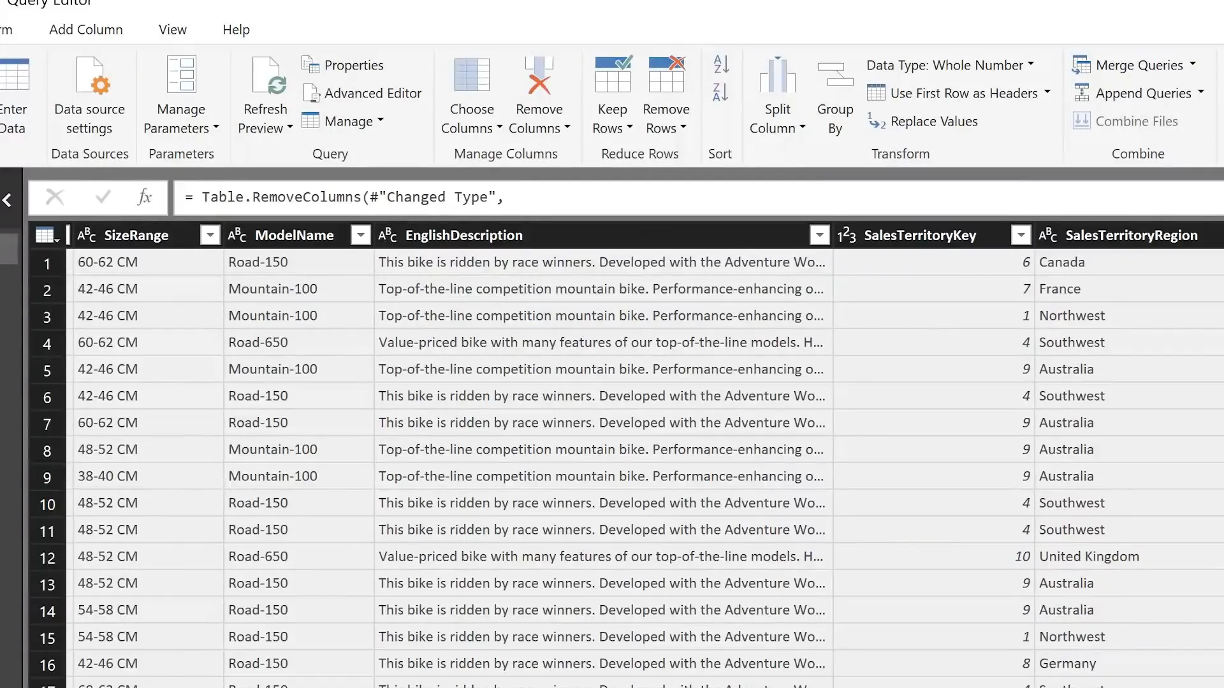Select row number 12
The height and width of the screenshot is (688, 1224).
click(x=47, y=558)
